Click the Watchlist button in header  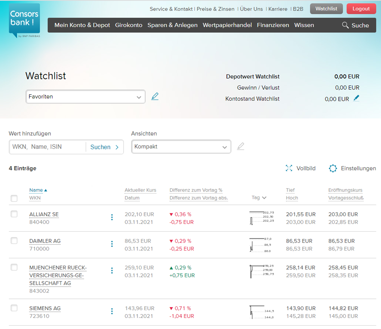(x=326, y=9)
